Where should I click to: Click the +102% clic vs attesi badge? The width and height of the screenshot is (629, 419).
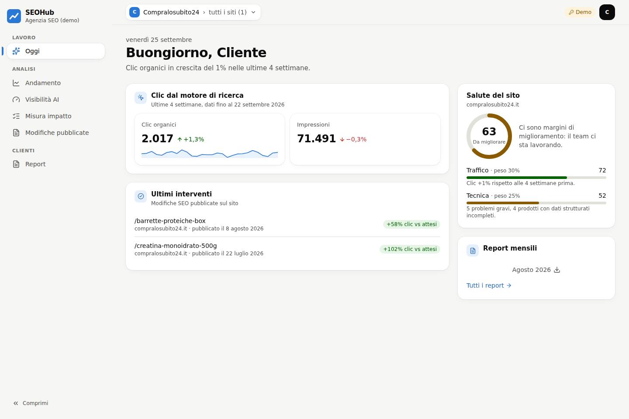[410, 249]
